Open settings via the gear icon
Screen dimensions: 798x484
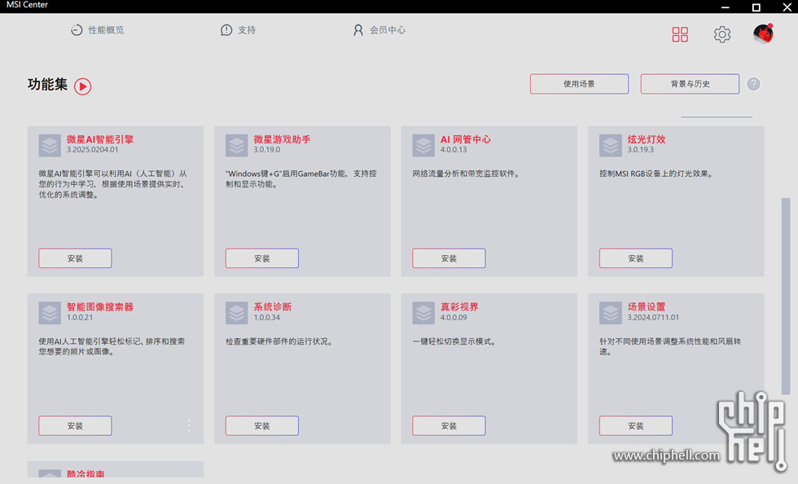click(x=721, y=34)
